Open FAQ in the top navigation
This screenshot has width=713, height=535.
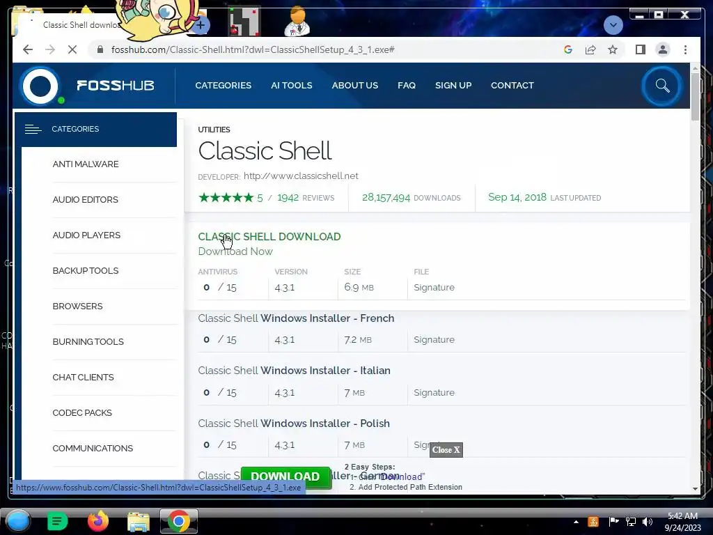[x=407, y=86]
